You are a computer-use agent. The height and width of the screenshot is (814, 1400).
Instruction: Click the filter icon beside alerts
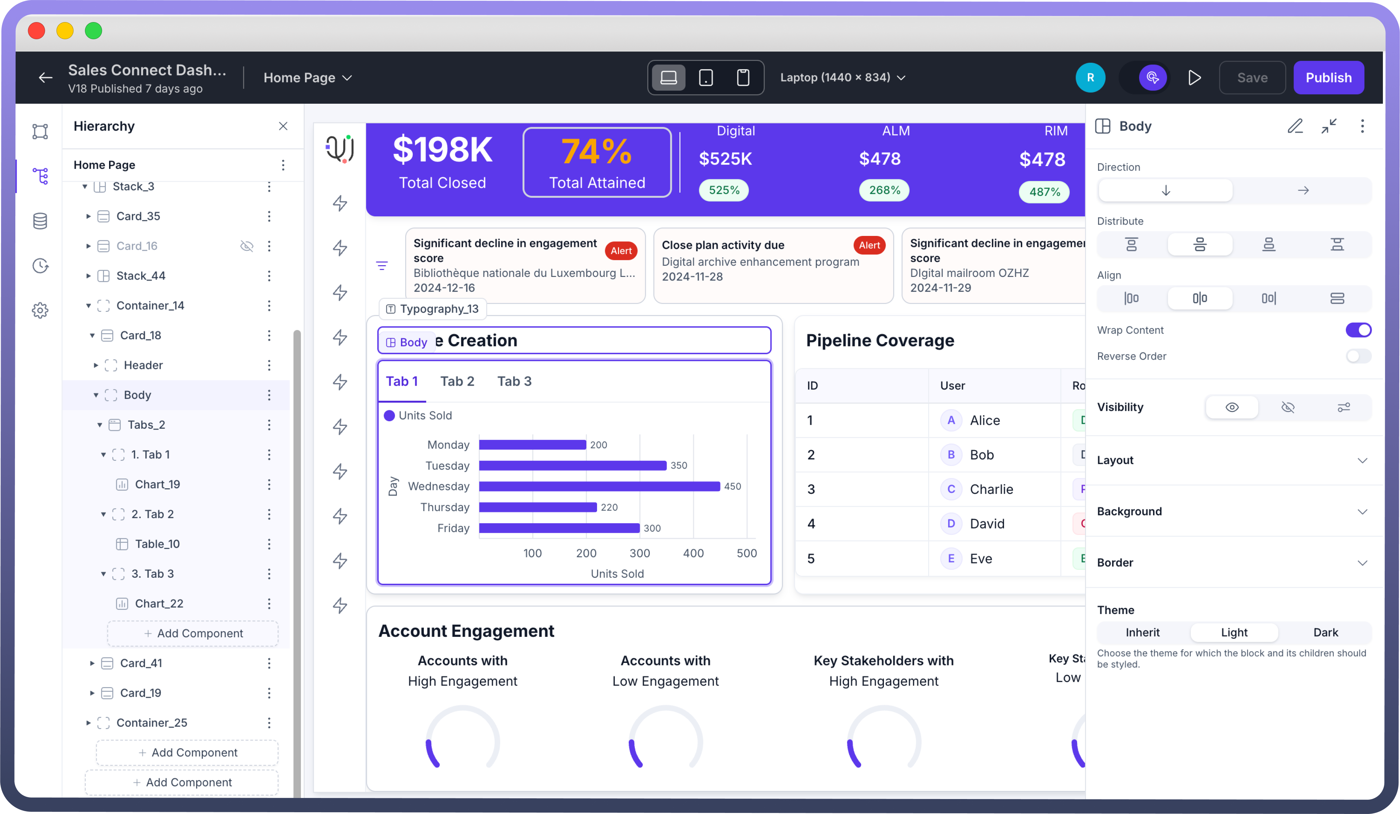point(382,266)
